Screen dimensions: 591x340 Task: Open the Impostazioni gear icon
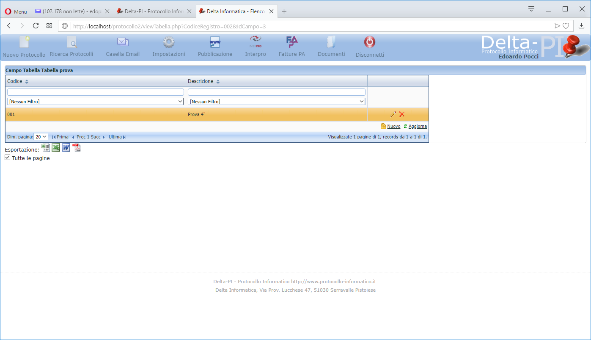point(169,42)
